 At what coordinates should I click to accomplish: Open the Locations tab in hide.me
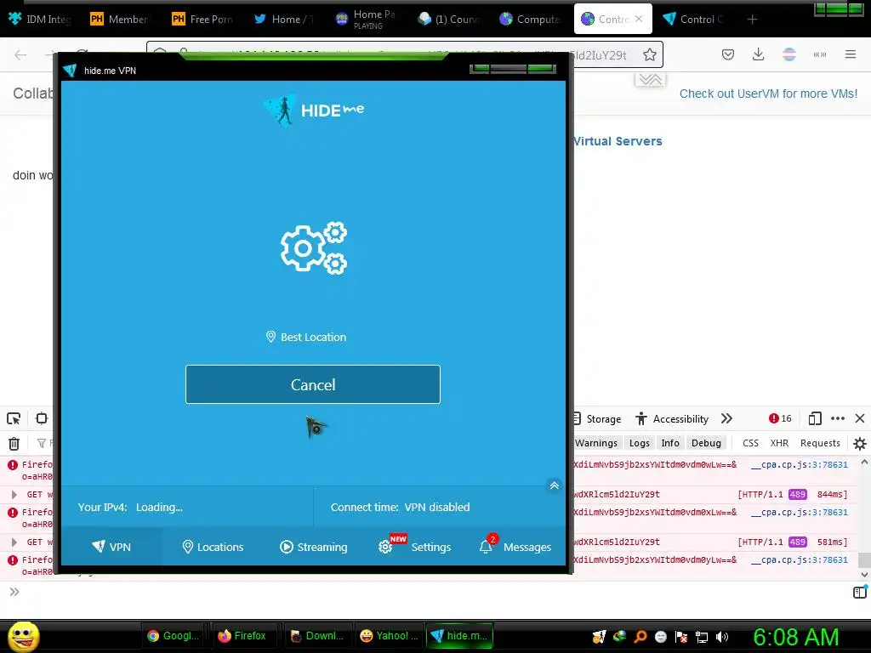(213, 547)
